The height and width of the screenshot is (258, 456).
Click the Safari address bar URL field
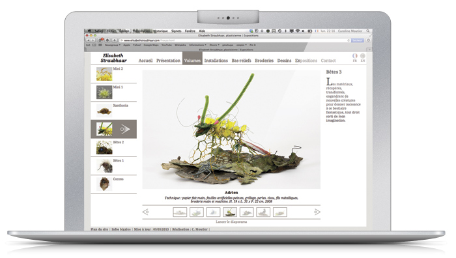(235, 40)
